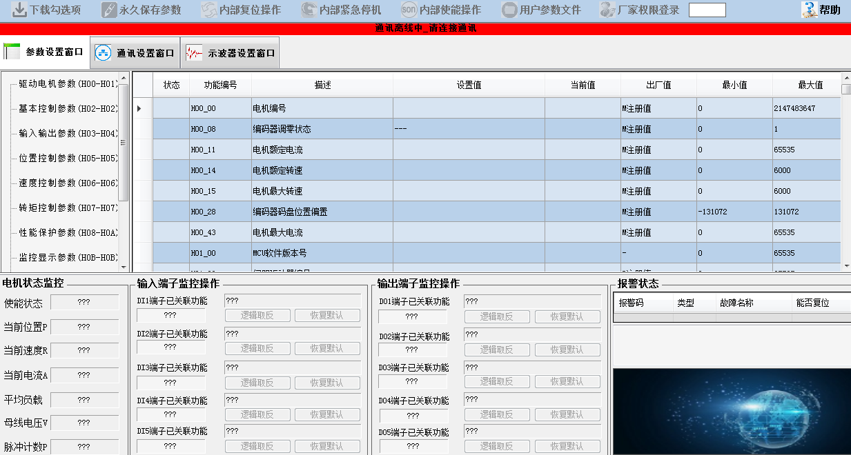Click 恢复默认 button for DO2 terminal

[567, 350]
